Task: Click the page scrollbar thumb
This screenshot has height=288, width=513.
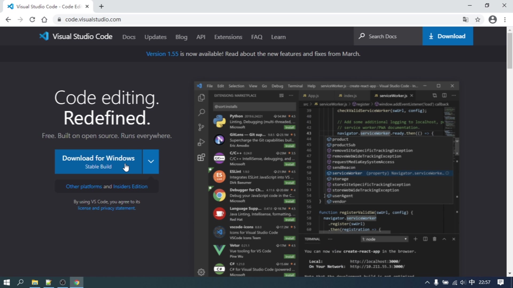Action: click(x=510, y=51)
